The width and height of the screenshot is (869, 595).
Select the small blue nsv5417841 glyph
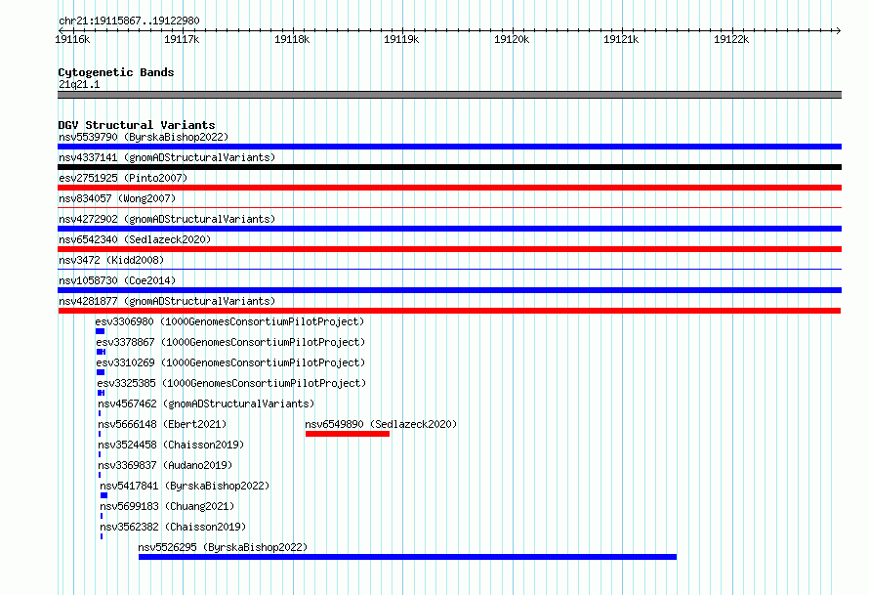(x=103, y=495)
